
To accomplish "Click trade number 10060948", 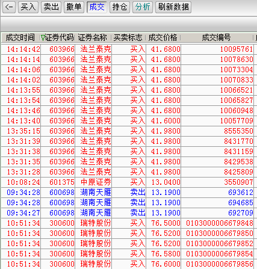I will click(237, 111).
